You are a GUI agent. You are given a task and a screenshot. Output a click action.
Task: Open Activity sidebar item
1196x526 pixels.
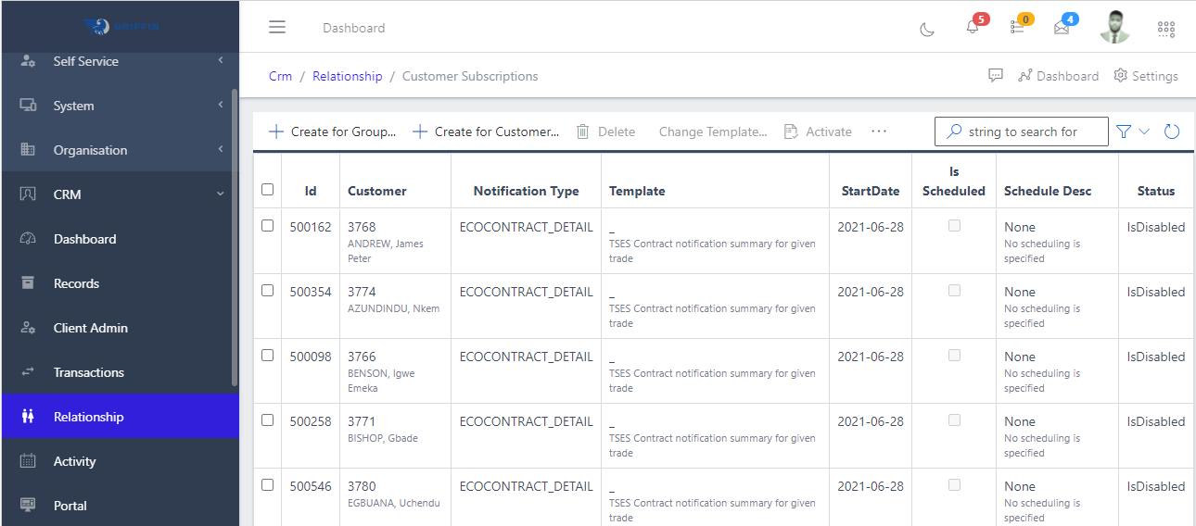(x=120, y=461)
